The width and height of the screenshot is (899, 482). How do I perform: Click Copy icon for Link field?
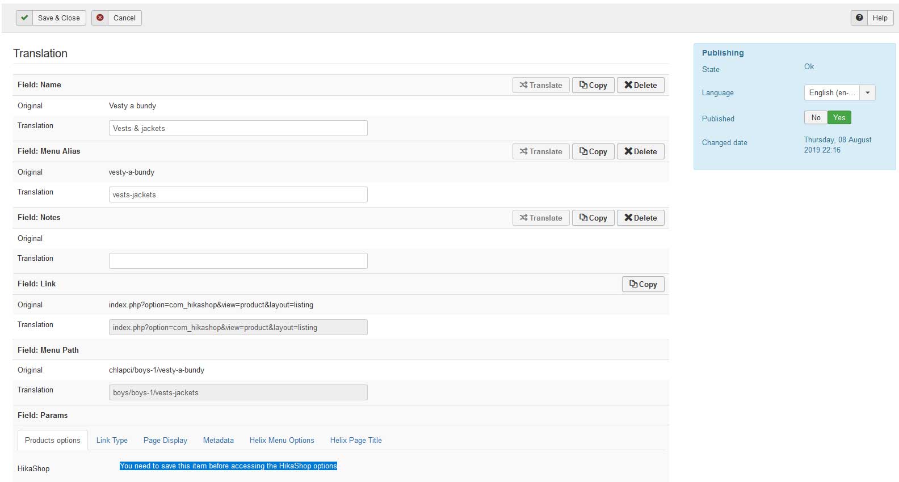(633, 284)
